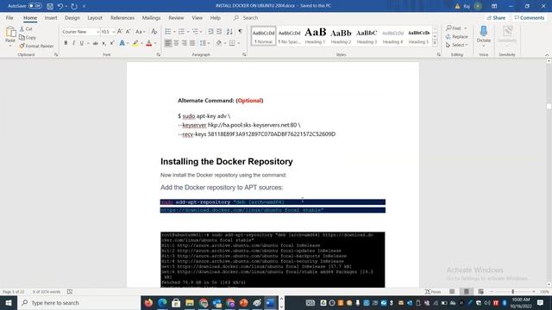Viewport: 552px width, 310px height.
Task: Open the File menu
Action: [9, 17]
